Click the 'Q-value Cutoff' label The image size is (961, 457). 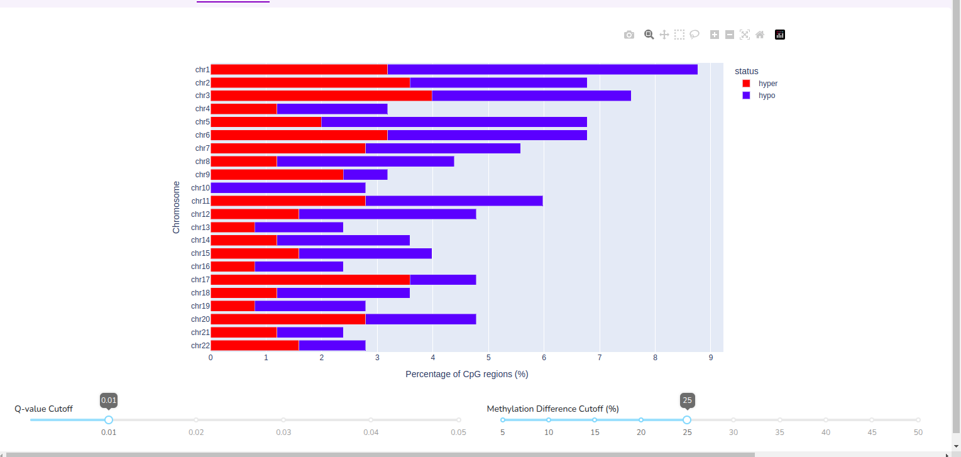(x=44, y=409)
